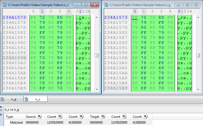Minimize the n_g window
Image resolution: width=203 pixels, height=126 pixels.
[178, 5]
